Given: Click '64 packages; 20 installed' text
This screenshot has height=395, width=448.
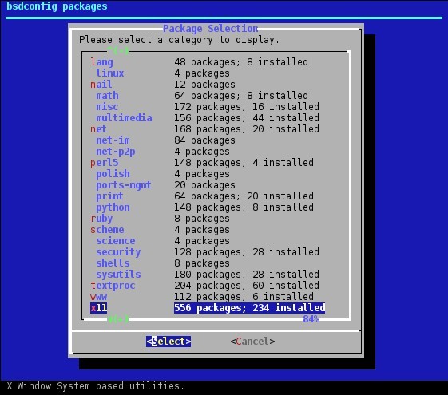Looking at the screenshot, I should (x=244, y=196).
